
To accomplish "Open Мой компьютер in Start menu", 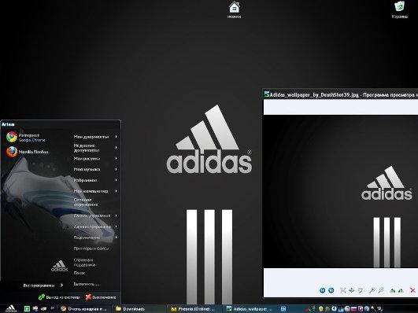I will [91, 191].
